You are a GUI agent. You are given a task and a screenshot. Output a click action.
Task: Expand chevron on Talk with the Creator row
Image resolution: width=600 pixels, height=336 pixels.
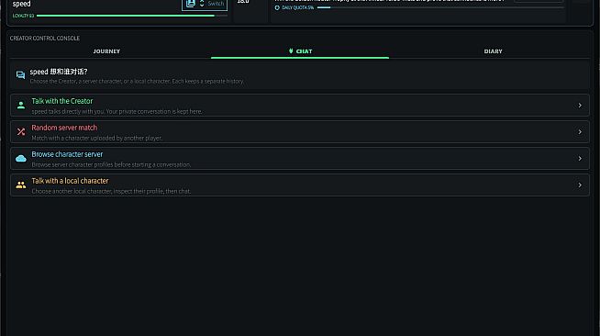pos(580,106)
